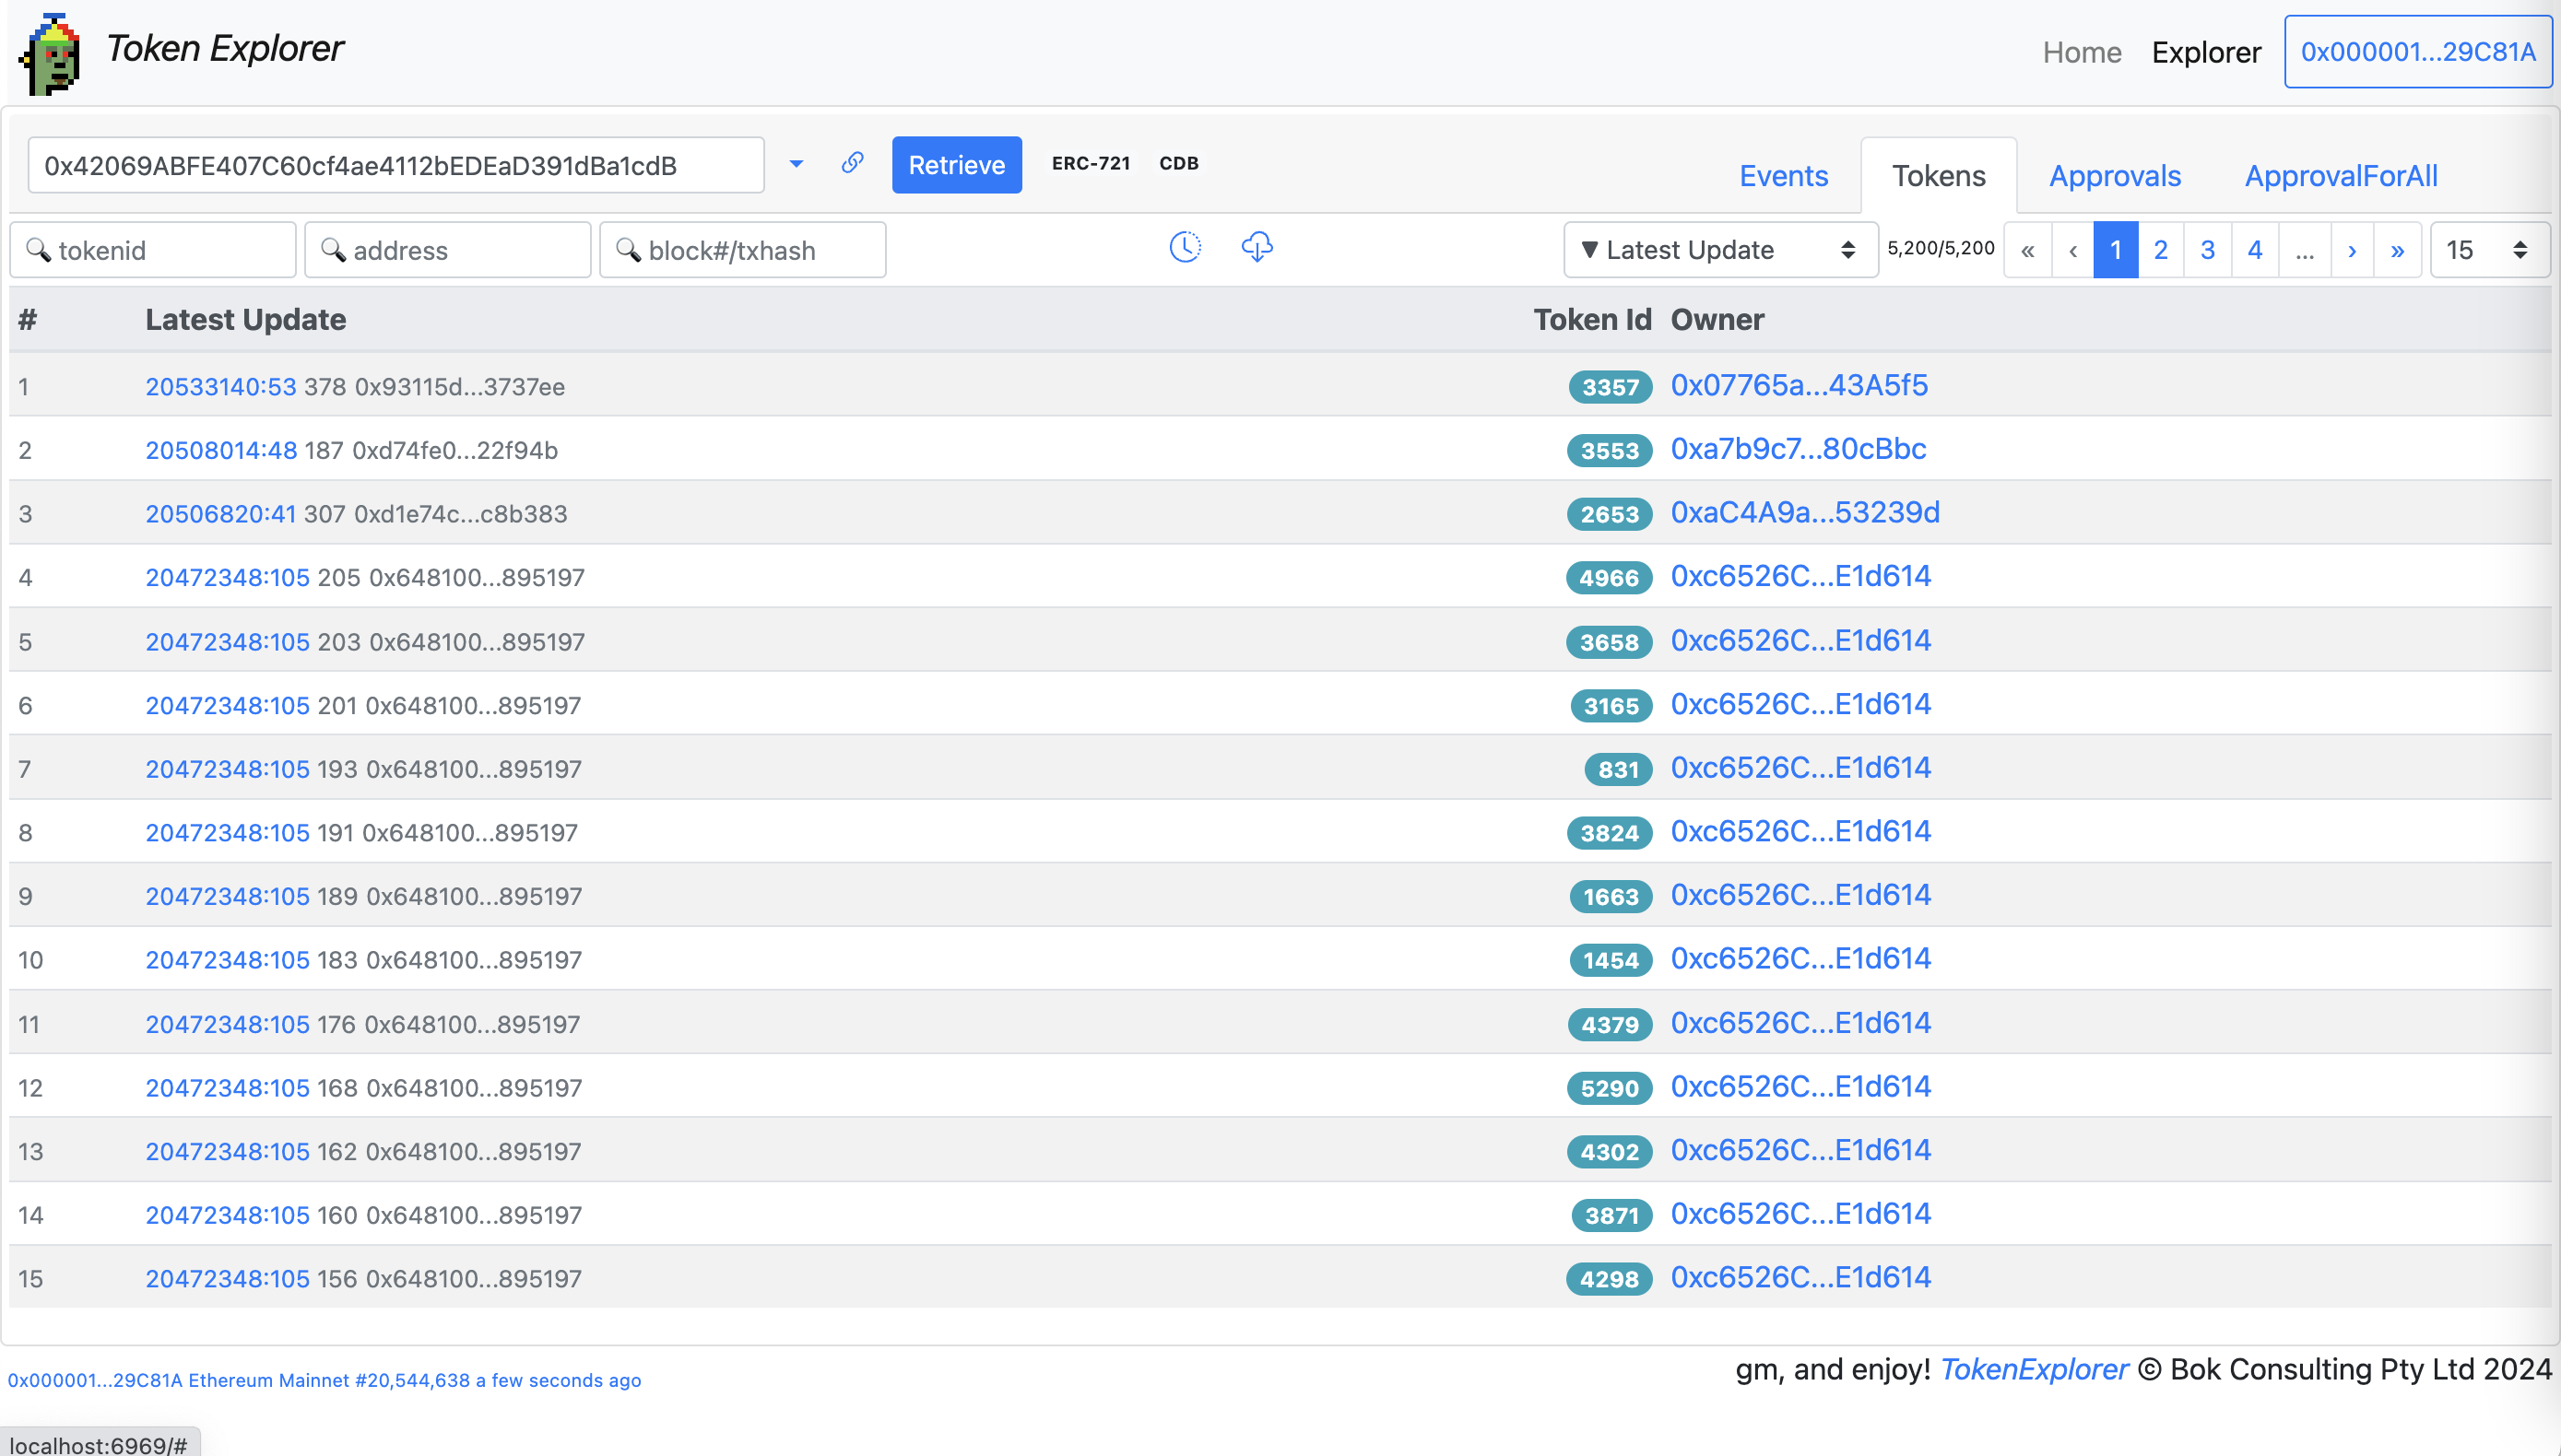Open the ApprovalForAll tab
The height and width of the screenshot is (1456, 2561).
tap(2341, 176)
